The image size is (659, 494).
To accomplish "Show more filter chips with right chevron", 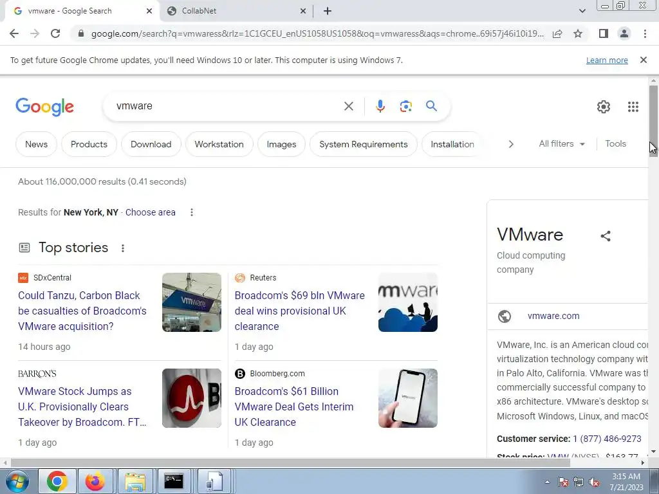I will 511,144.
